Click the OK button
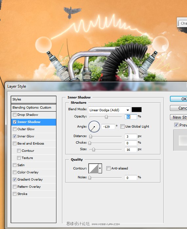The height and width of the screenshot is (229, 187). [179, 99]
